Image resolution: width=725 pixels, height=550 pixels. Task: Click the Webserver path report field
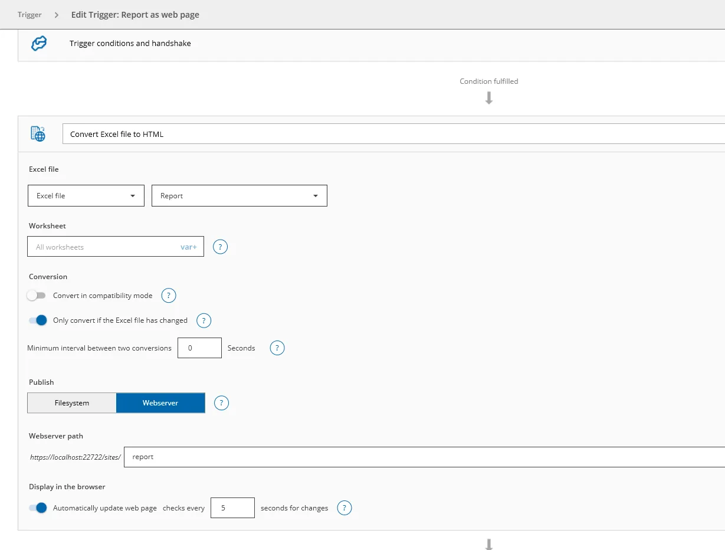(424, 457)
